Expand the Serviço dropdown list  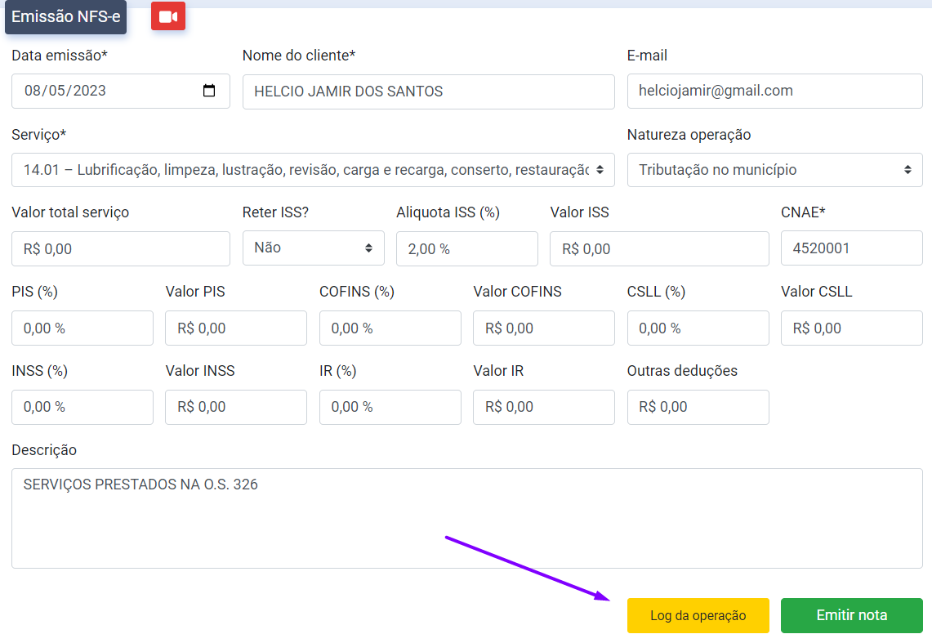(313, 170)
